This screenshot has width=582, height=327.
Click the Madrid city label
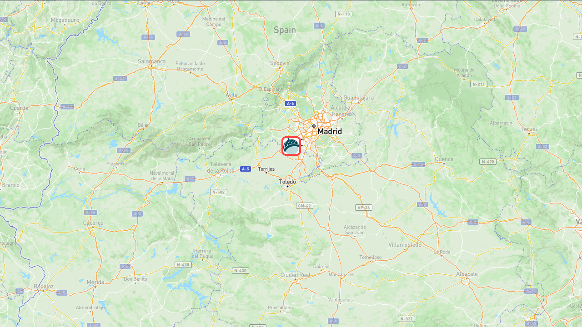point(330,131)
